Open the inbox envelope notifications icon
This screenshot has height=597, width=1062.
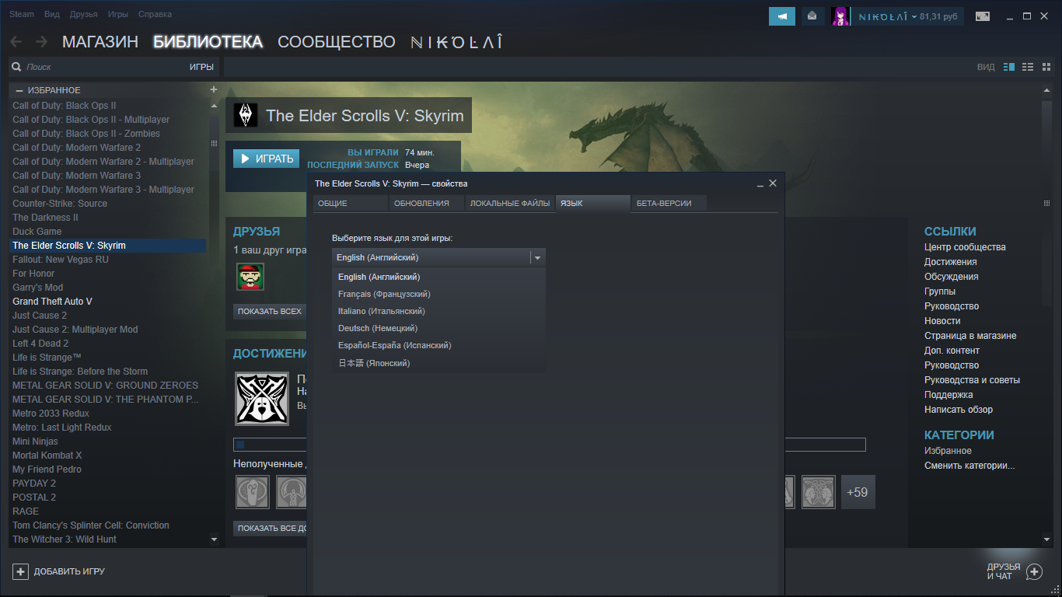click(812, 16)
